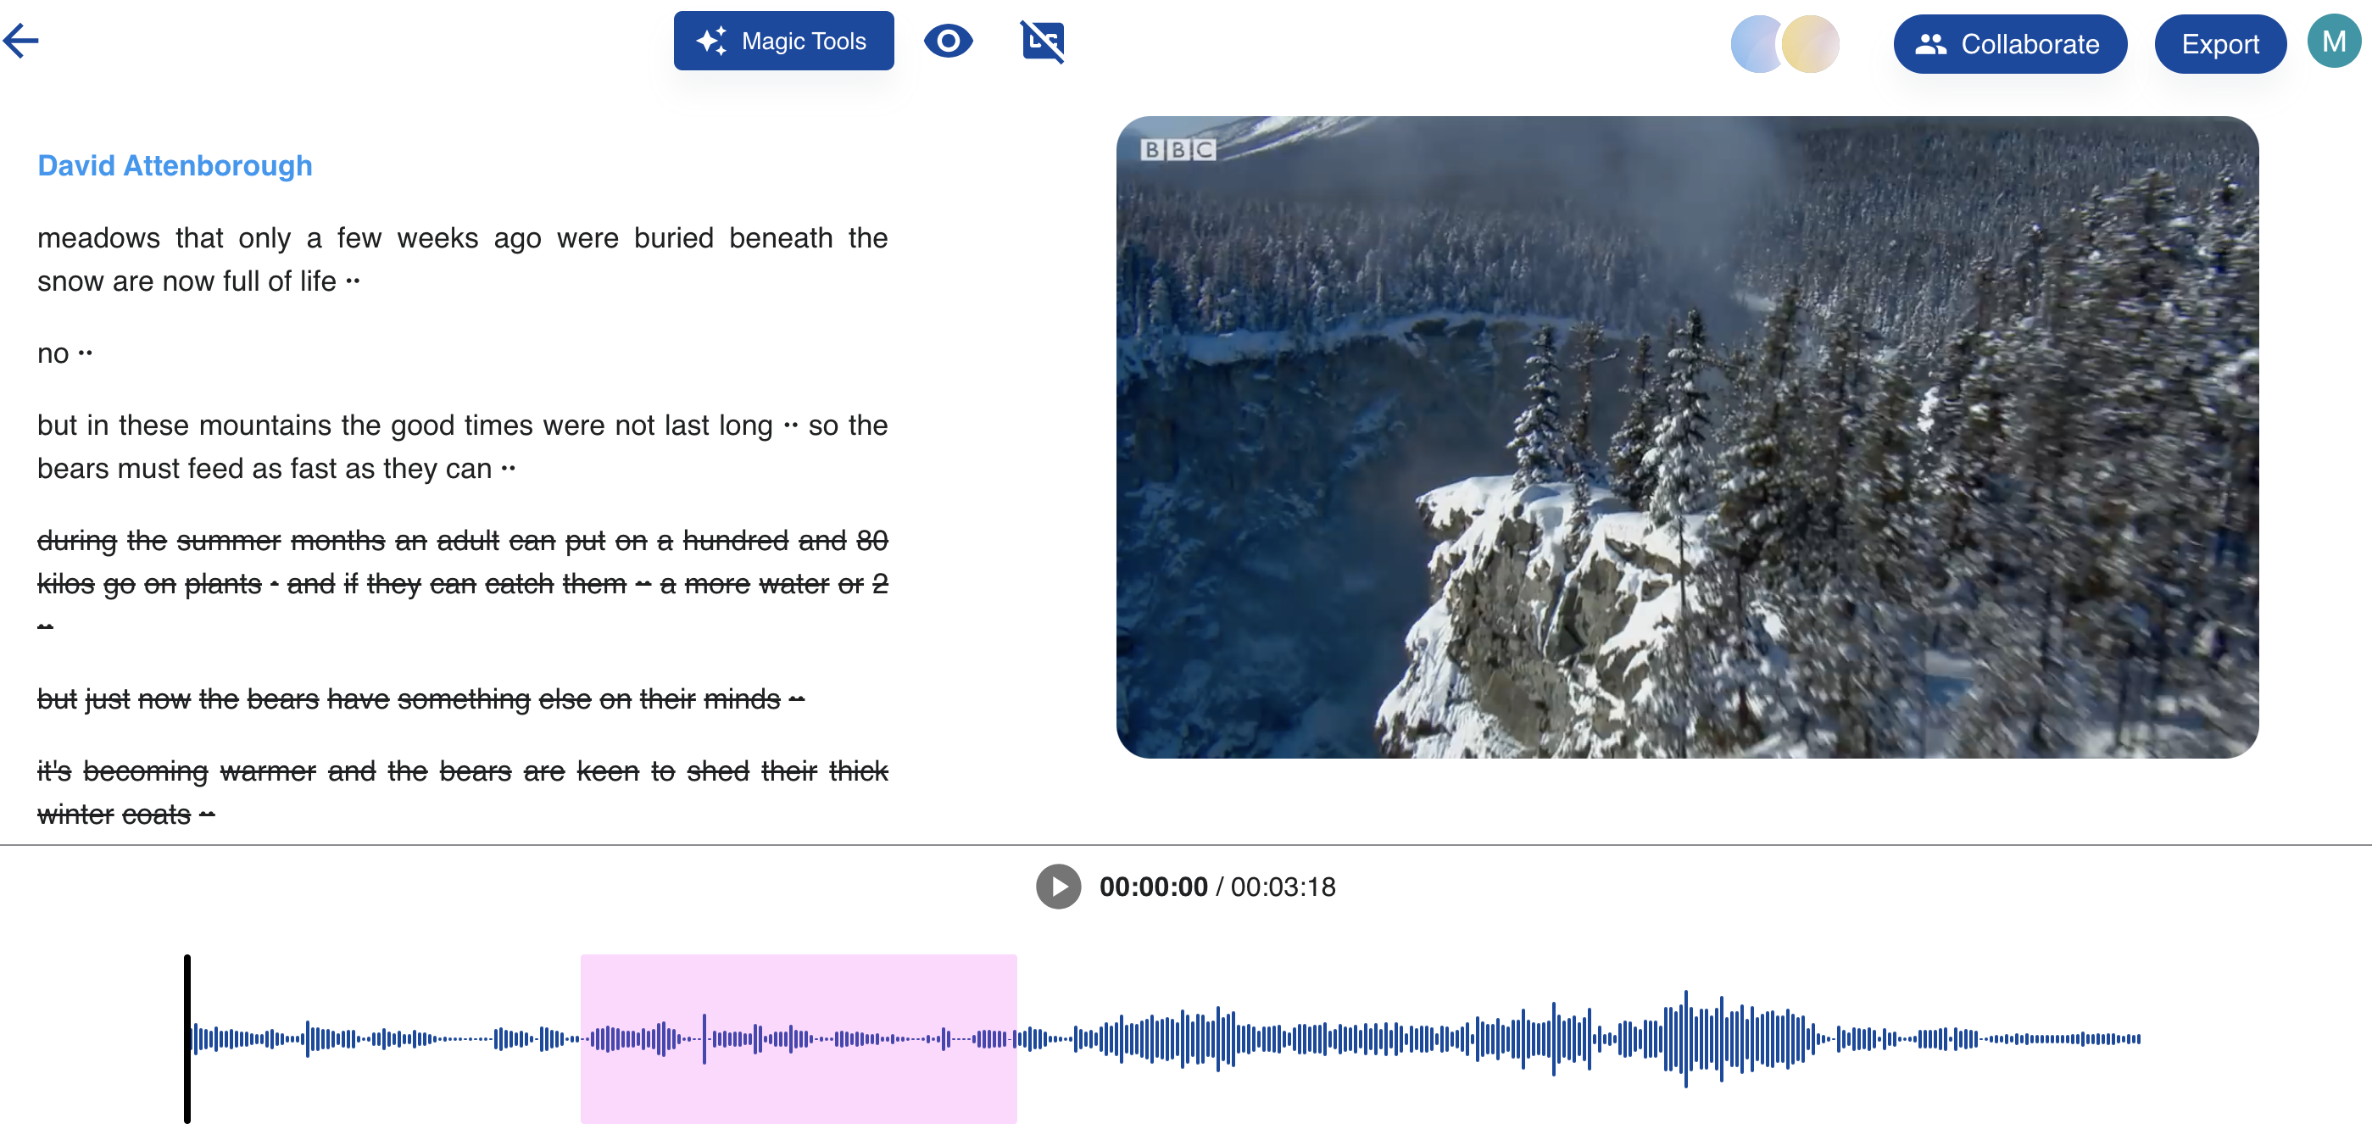The image size is (2372, 1129).
Task: Click the text "bears must feed"
Action: pos(141,469)
